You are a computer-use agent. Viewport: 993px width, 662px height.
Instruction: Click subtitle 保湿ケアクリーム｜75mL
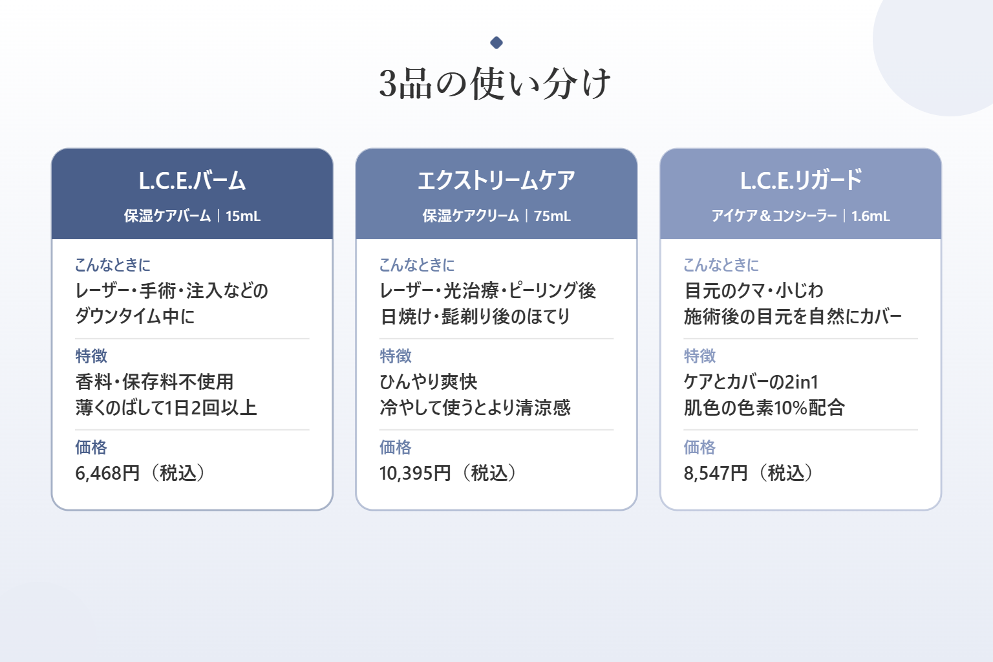[496, 216]
